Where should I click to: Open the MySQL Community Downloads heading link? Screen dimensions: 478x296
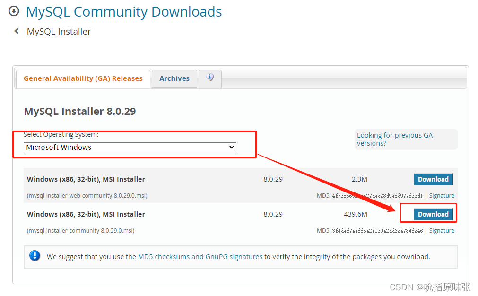(x=124, y=12)
